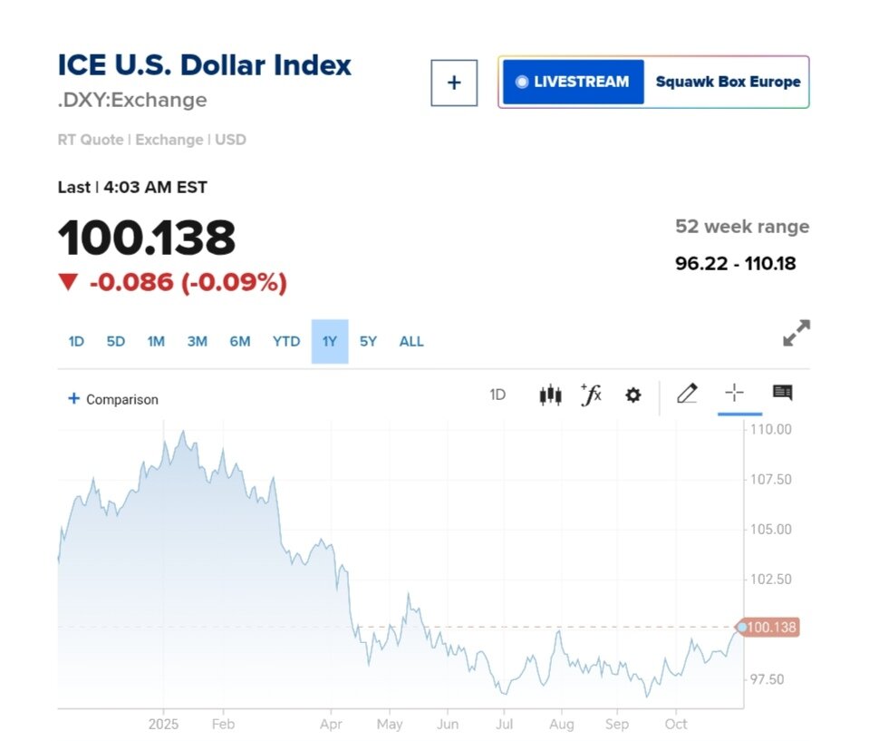The height and width of the screenshot is (741, 869).
Task: Open Squawk Box Europe link
Action: point(728,82)
